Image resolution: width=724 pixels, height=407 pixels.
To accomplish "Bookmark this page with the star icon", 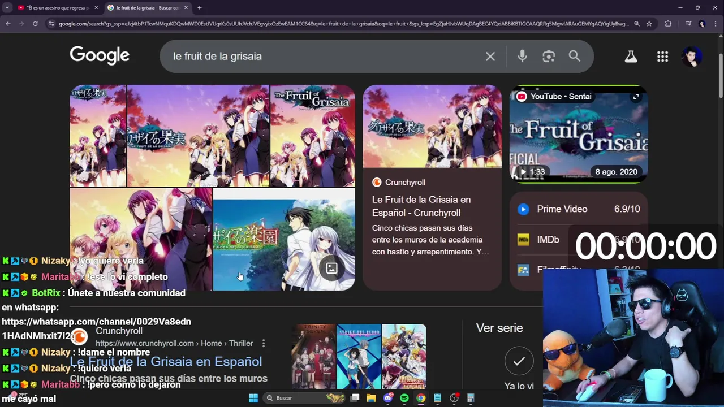I will coord(649,24).
